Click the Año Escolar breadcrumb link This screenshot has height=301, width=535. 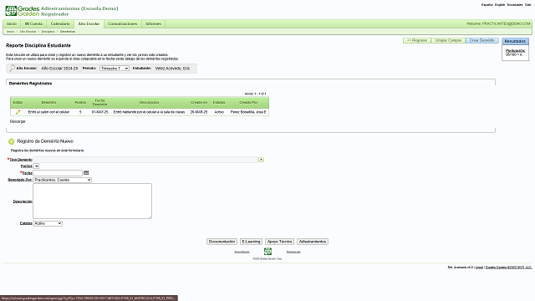28,32
